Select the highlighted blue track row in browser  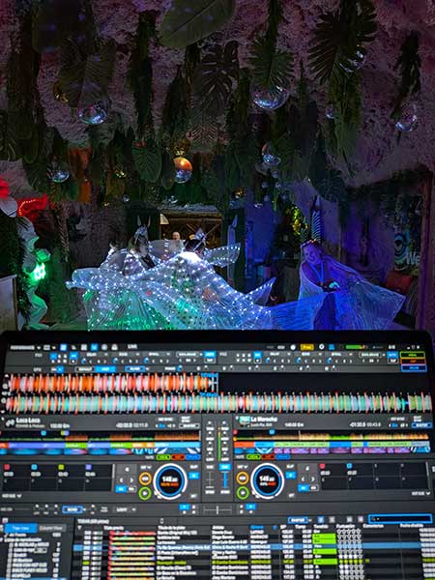click(x=253, y=546)
